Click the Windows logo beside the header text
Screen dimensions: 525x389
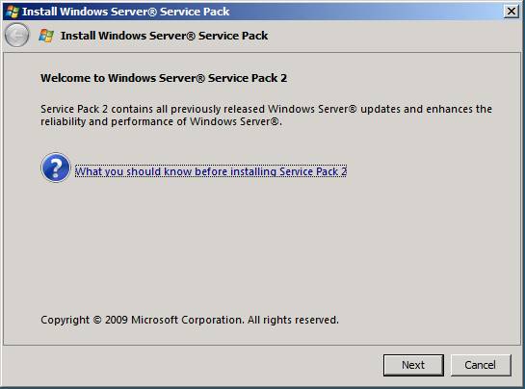pos(46,36)
